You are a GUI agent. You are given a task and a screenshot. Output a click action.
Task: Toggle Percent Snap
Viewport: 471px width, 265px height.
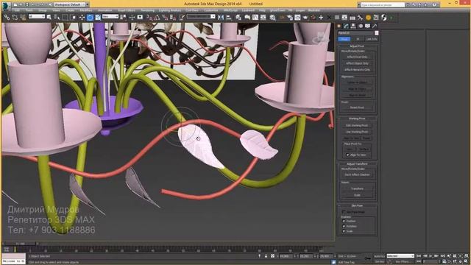pyautogui.click(x=165, y=18)
